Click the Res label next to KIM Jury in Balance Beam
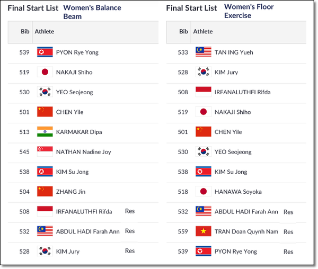Viewport: 318px width, 269px height. click(130, 251)
